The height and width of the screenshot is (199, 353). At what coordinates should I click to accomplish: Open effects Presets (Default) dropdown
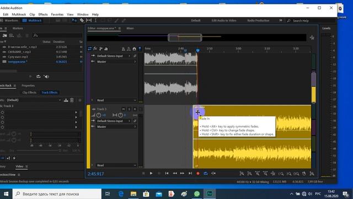click(34, 100)
